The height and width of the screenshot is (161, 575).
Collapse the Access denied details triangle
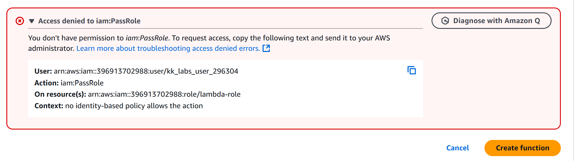click(x=32, y=21)
